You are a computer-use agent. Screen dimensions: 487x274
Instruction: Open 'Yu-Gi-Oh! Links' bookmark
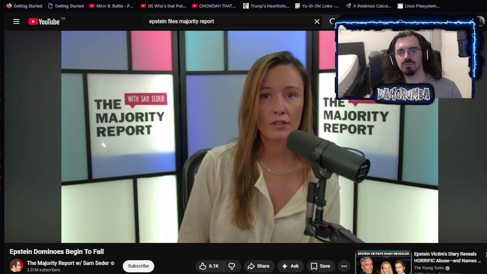tap(317, 6)
